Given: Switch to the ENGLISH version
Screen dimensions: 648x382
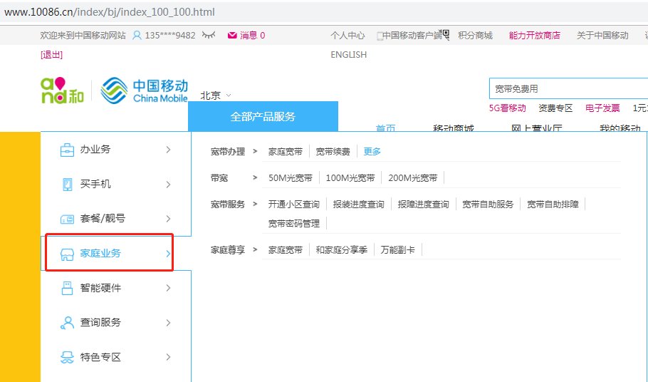Looking at the screenshot, I should click(349, 55).
